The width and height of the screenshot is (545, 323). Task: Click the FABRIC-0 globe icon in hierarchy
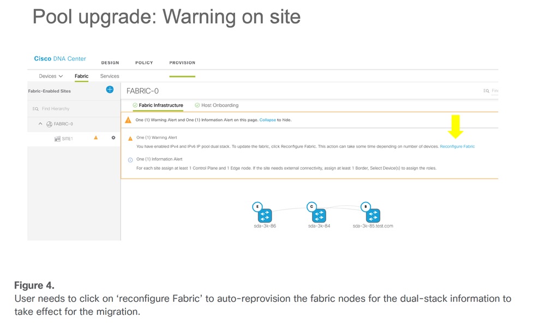(x=49, y=124)
